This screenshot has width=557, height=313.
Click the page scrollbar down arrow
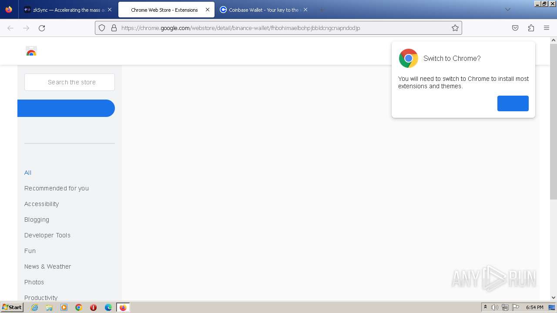click(554, 298)
